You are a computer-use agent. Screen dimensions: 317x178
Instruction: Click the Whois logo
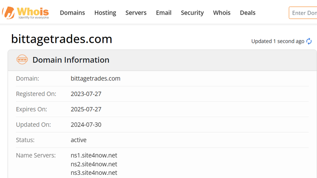click(26, 13)
